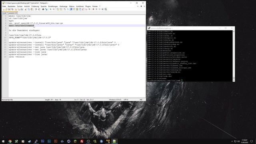Open the Codierung menu
Image resolution: width=256 pixels, height=144 pixels.
(35, 6)
